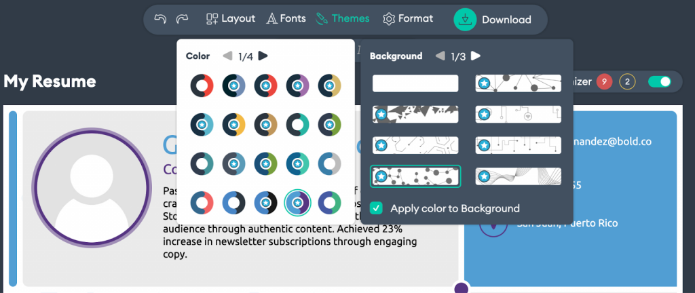Open the Fonts menu

(286, 19)
